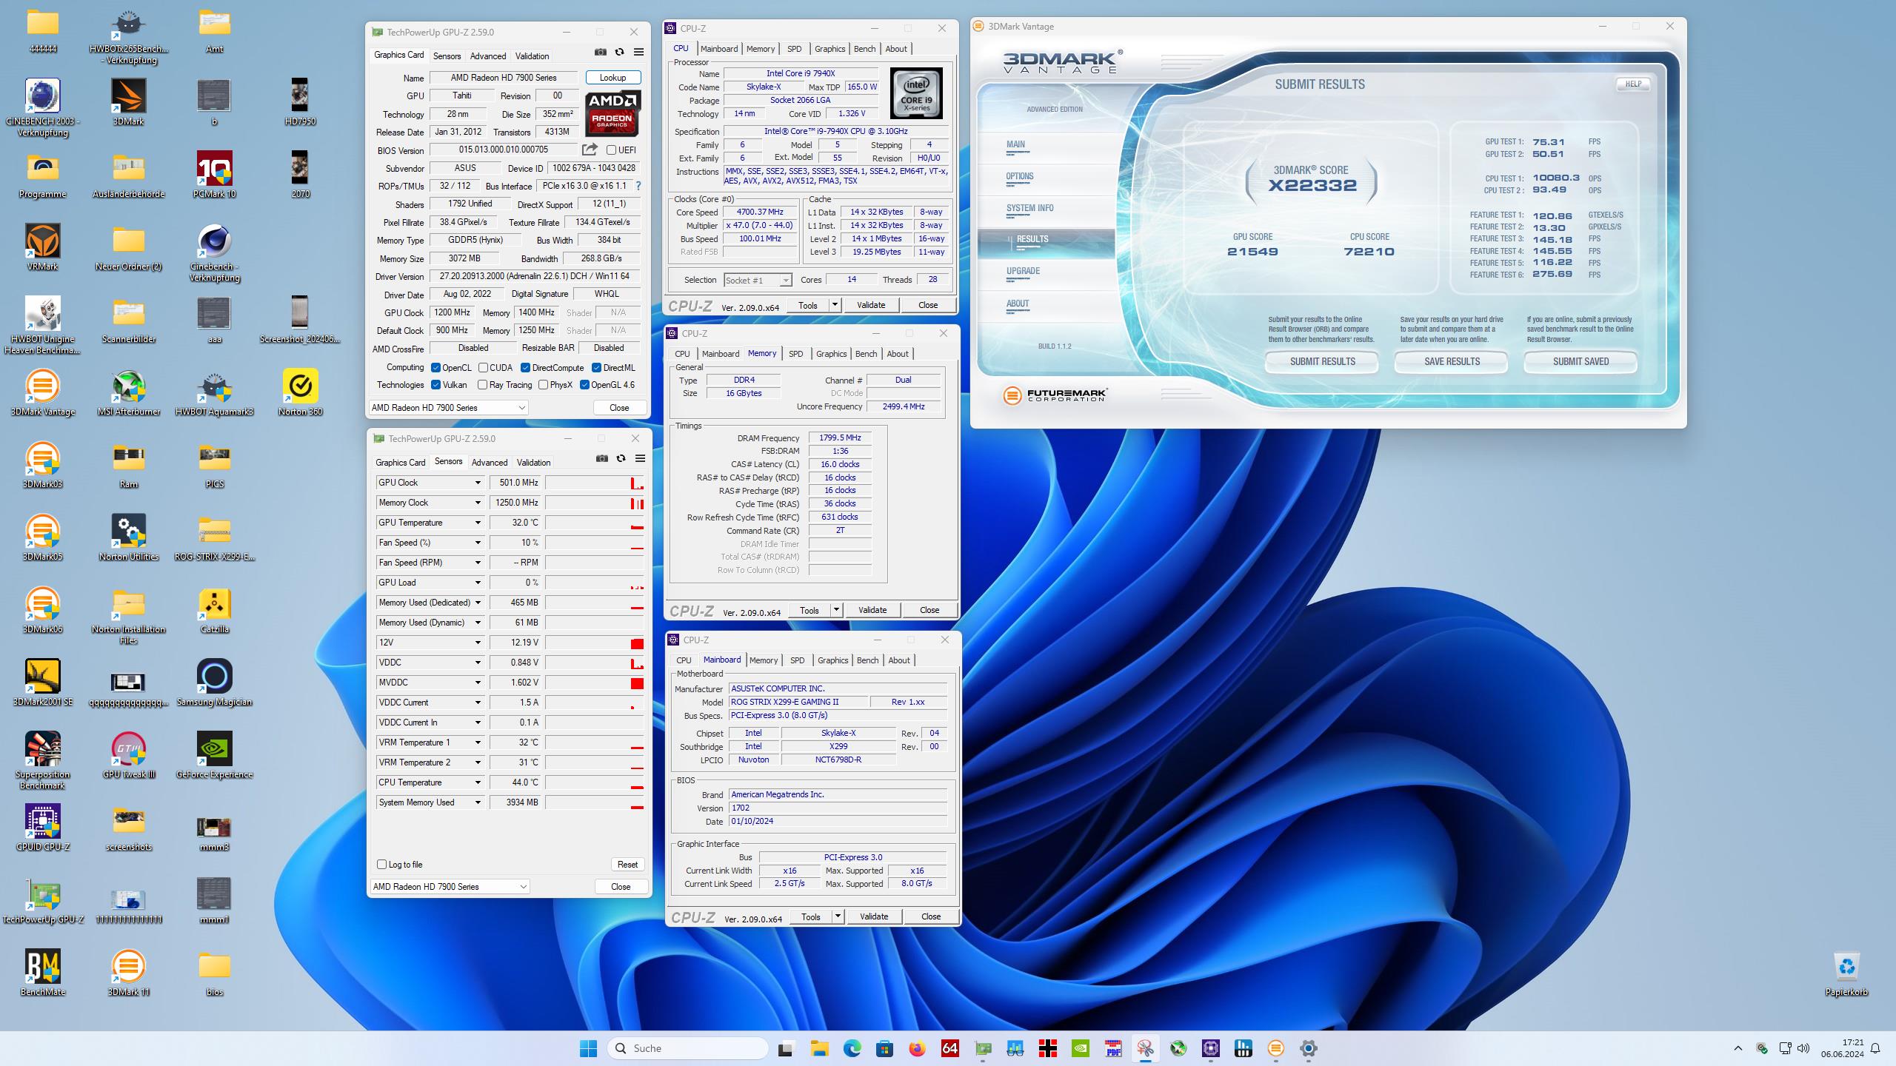
Task: Click SAVE RESULTS button in 3DMark Vantage
Action: (1452, 361)
